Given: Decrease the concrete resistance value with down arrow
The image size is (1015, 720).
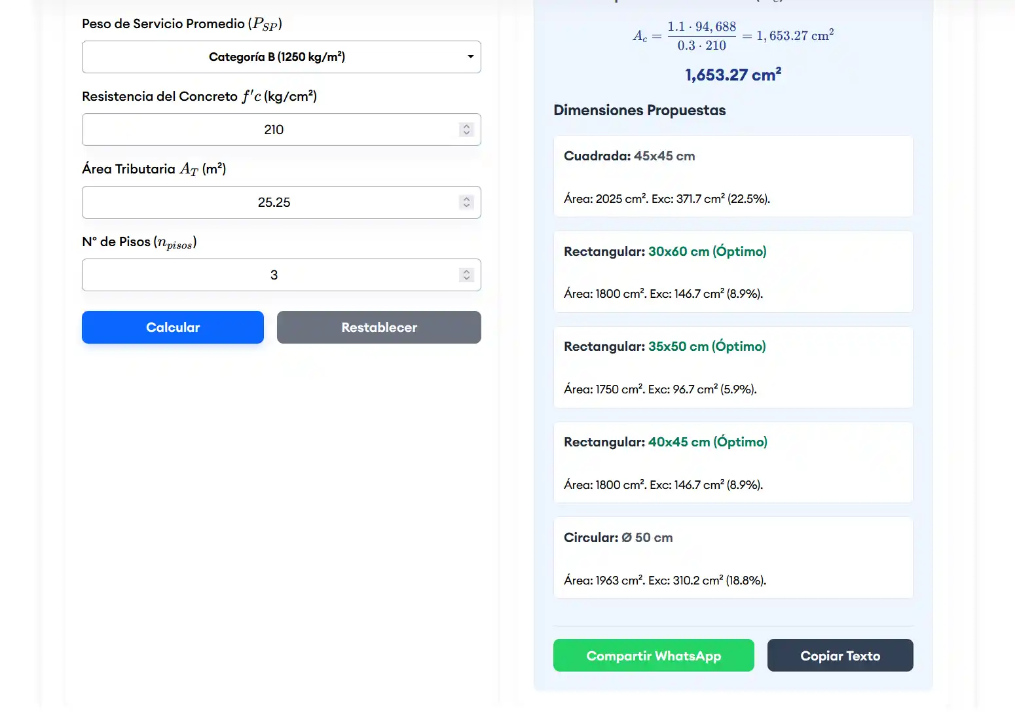Looking at the screenshot, I should click(466, 134).
